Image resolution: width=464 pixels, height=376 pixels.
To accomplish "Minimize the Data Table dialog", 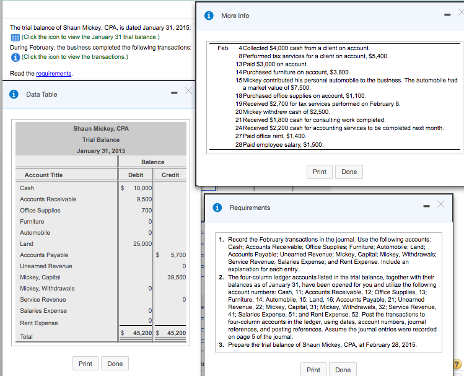I will (174, 93).
